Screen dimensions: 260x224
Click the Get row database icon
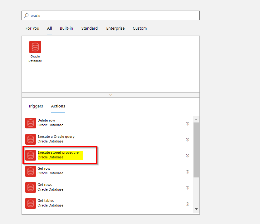pos(31,171)
